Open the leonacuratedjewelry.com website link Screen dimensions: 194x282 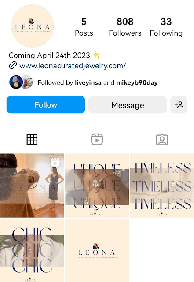tap(73, 66)
